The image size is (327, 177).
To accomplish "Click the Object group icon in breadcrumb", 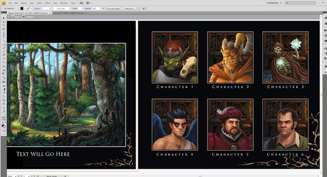I will point(23,17).
